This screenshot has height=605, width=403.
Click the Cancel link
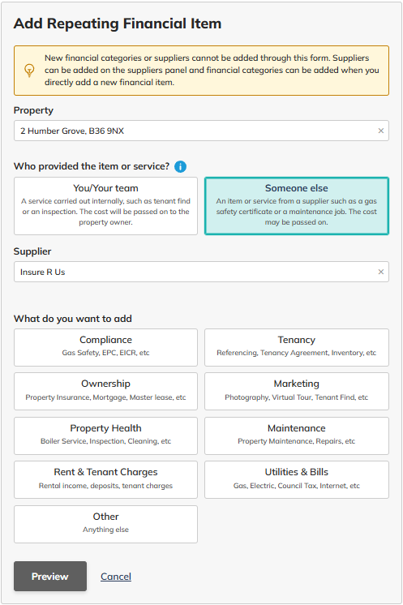pyautogui.click(x=116, y=577)
